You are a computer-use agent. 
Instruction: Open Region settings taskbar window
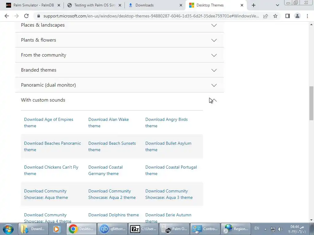click(236, 229)
